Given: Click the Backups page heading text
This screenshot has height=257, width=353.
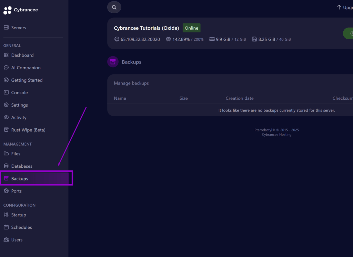Looking at the screenshot, I should [131, 62].
